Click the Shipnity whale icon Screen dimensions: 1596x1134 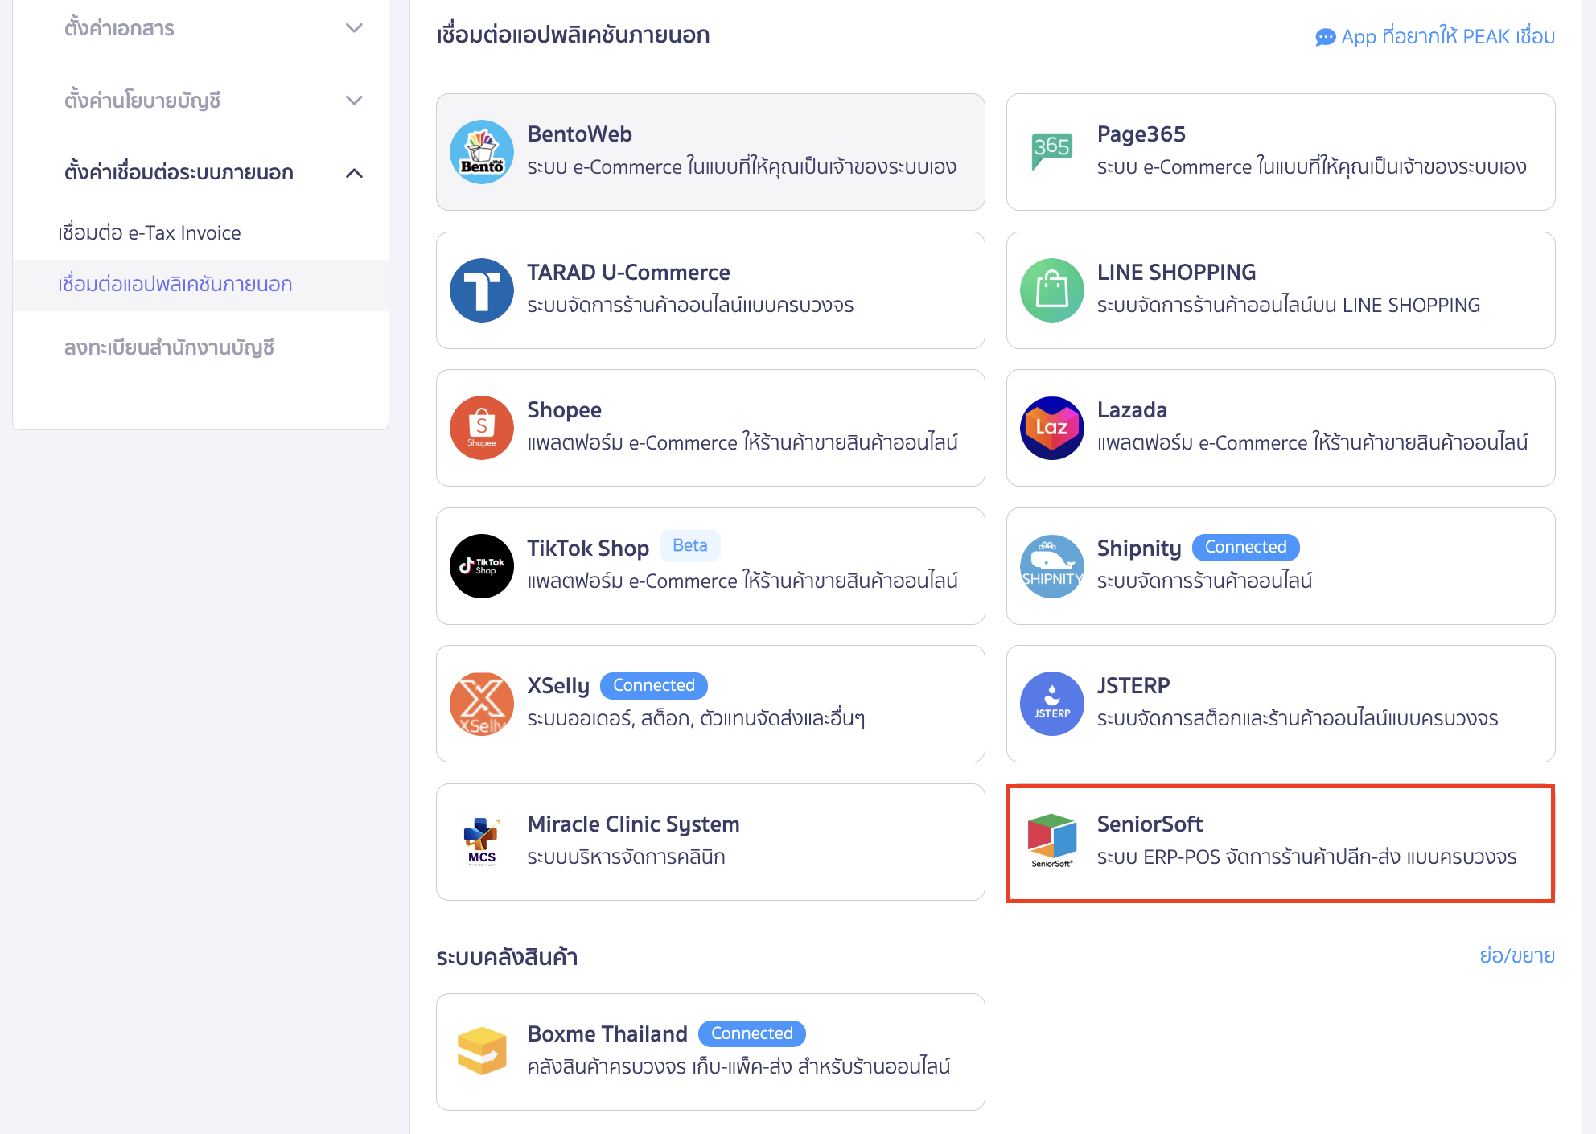click(1051, 566)
